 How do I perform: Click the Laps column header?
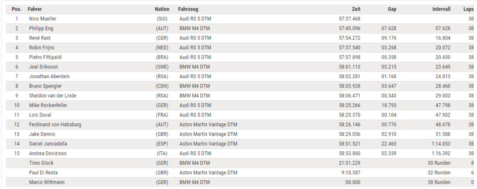coord(468,9)
